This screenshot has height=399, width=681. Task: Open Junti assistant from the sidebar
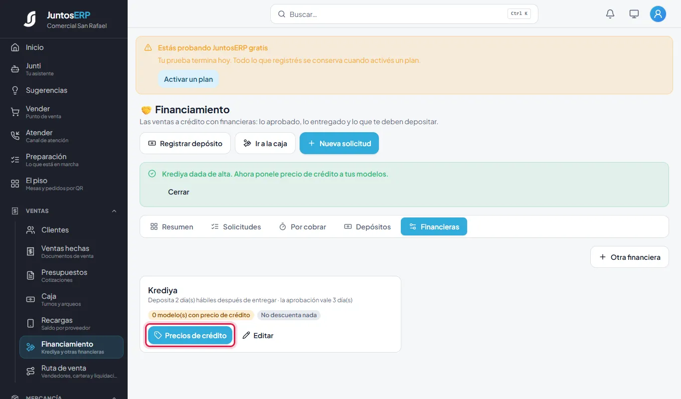[x=64, y=69]
